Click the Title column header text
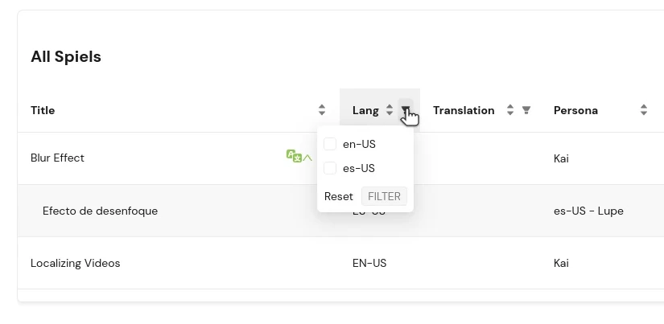Image resolution: width=664 pixels, height=324 pixels. (x=43, y=110)
